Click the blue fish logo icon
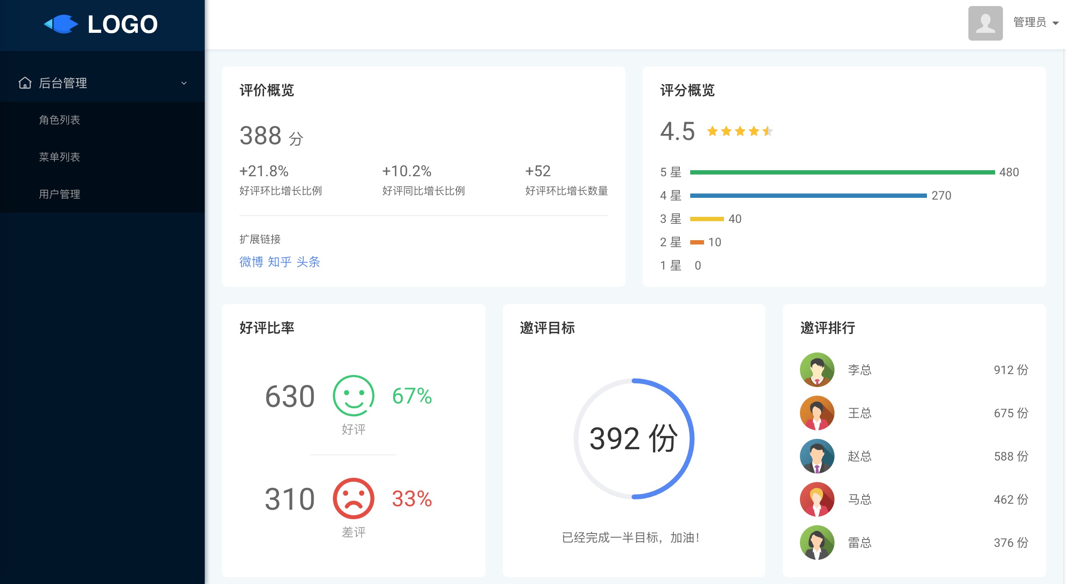This screenshot has width=1066, height=584. pos(61,24)
